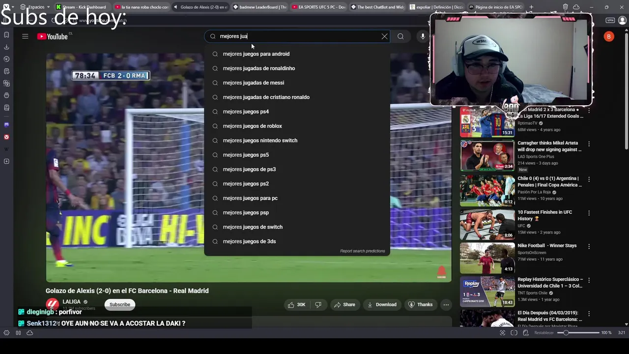The width and height of the screenshot is (629, 354).
Task: Choose suggestion 'mejores jugadas de messi'
Action: click(297, 83)
